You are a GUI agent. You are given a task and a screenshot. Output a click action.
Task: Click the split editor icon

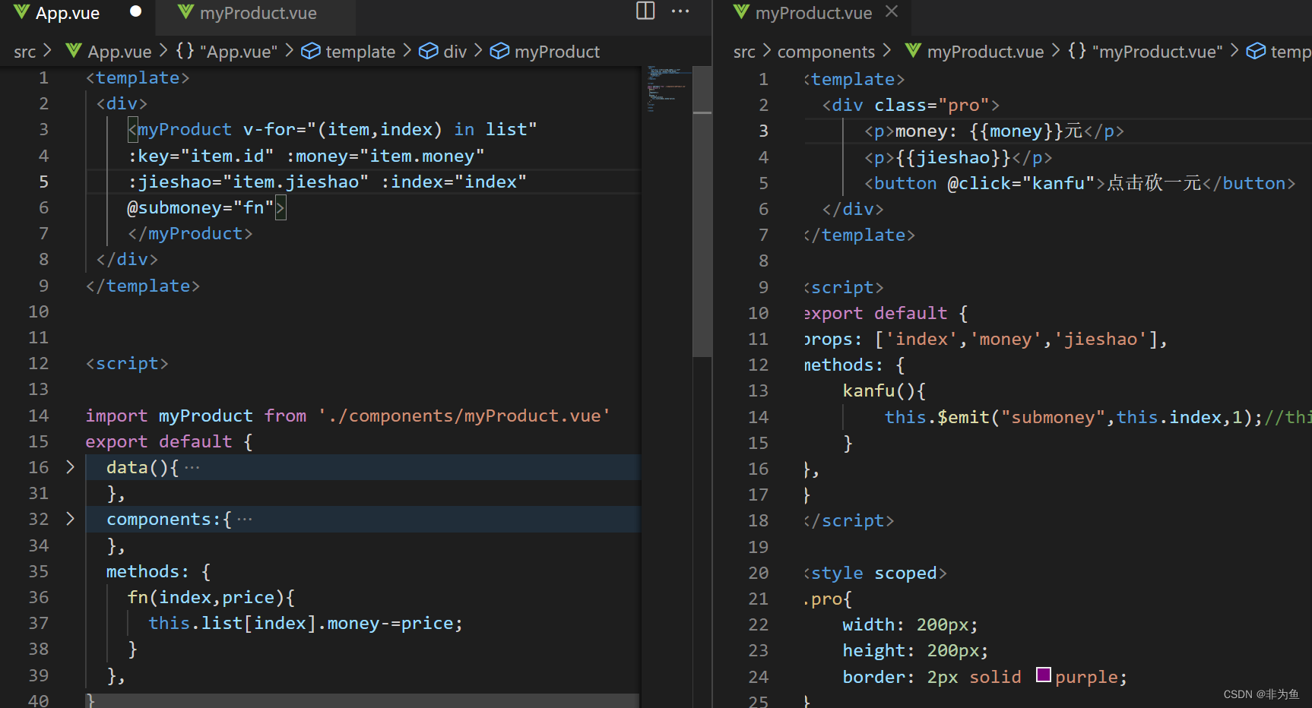pyautogui.click(x=645, y=11)
